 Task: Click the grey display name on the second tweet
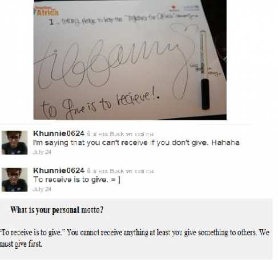tap(120, 171)
